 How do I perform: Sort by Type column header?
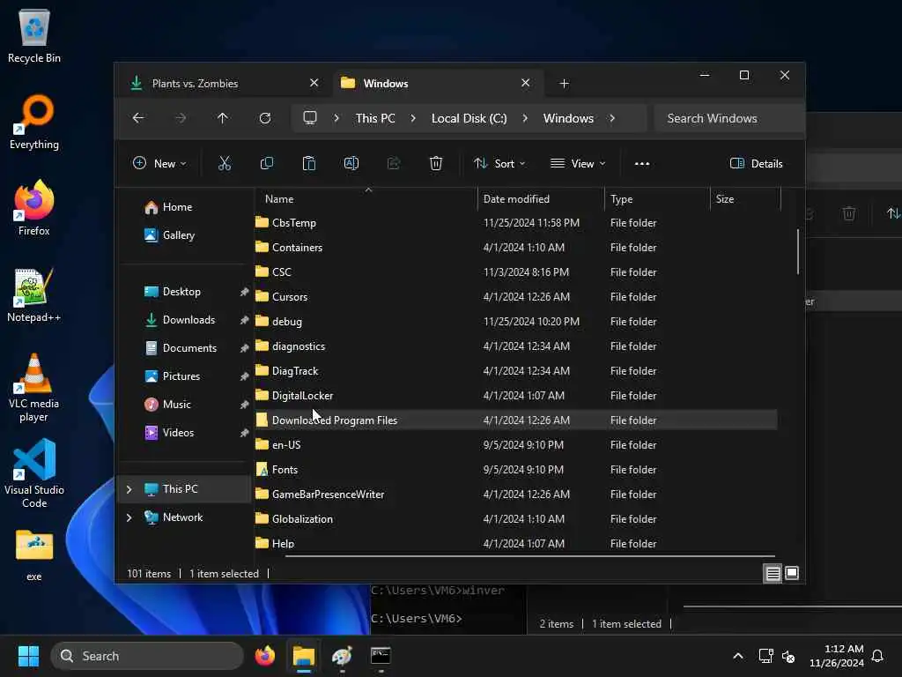(657, 199)
